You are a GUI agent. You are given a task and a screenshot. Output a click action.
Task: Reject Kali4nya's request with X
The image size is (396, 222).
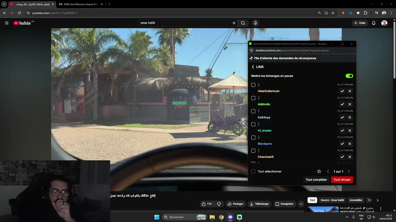(350, 117)
